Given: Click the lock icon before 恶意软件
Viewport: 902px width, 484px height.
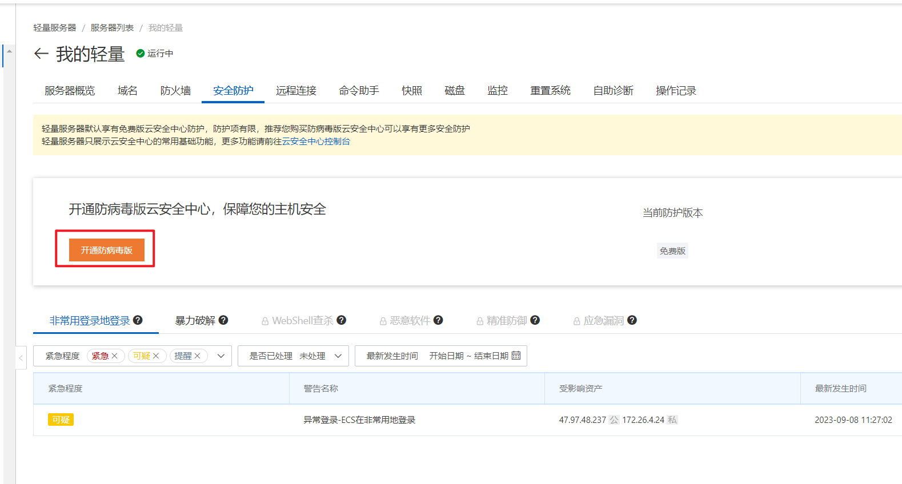Looking at the screenshot, I should (x=383, y=321).
